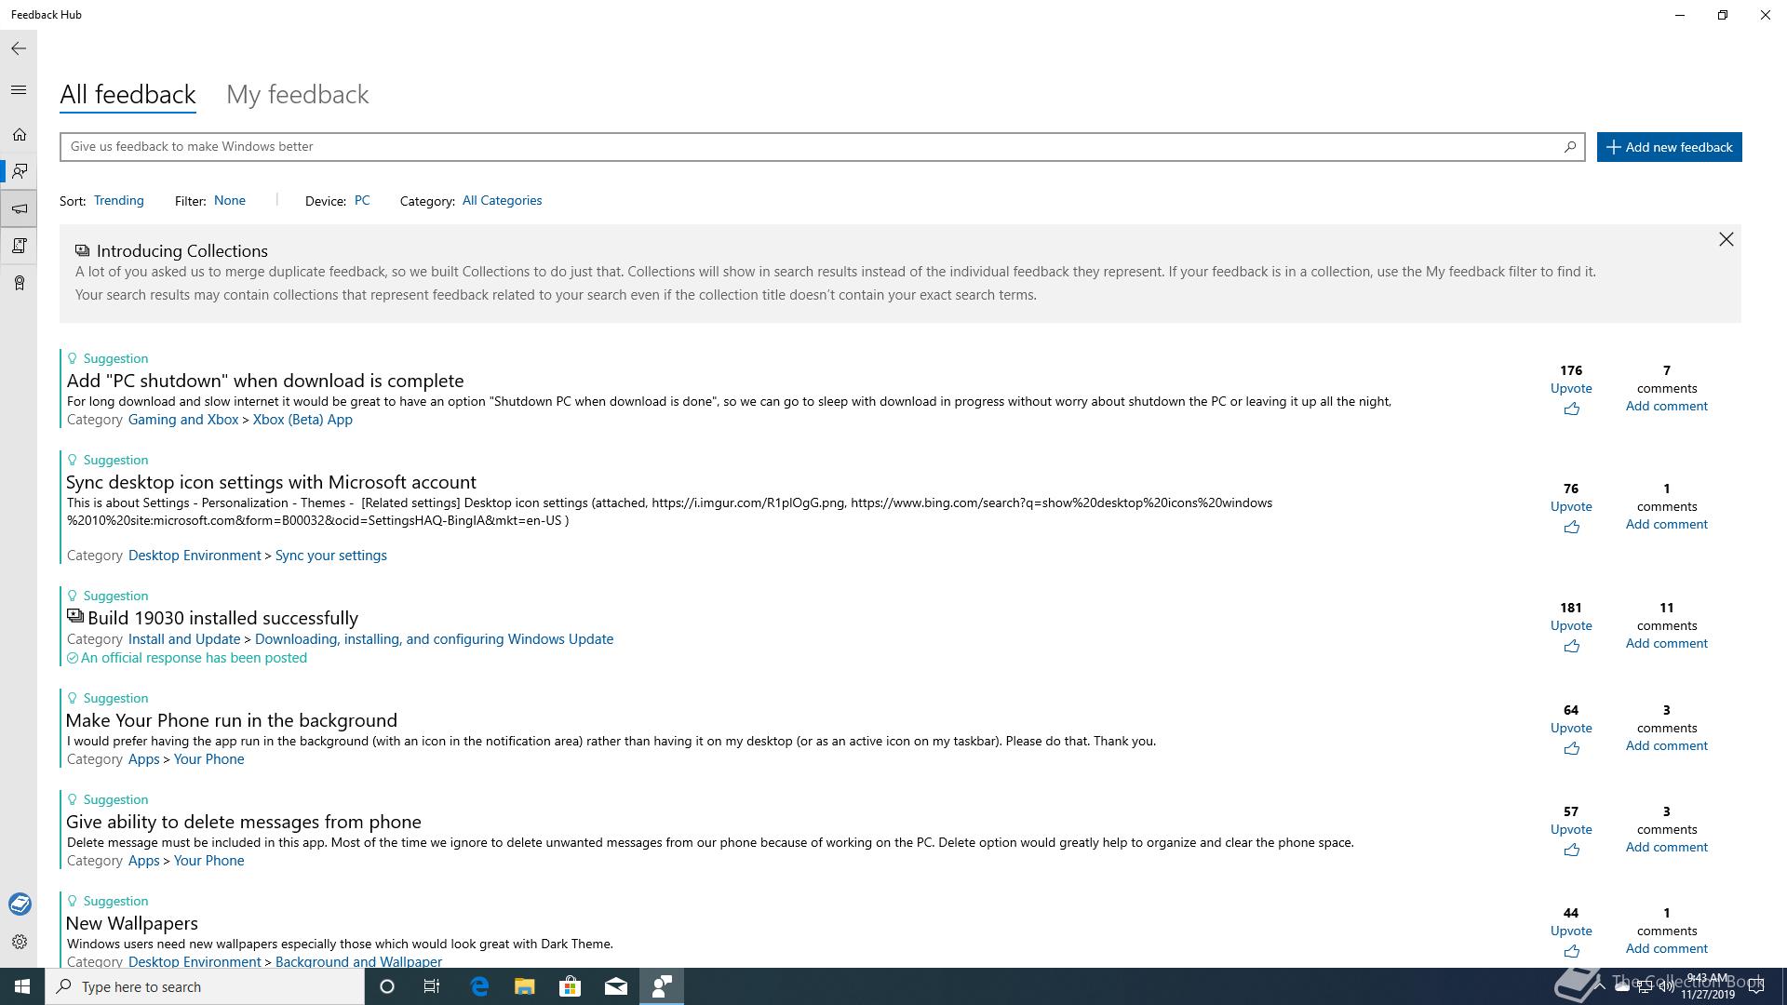Click the An official response has been posted text

tap(194, 658)
